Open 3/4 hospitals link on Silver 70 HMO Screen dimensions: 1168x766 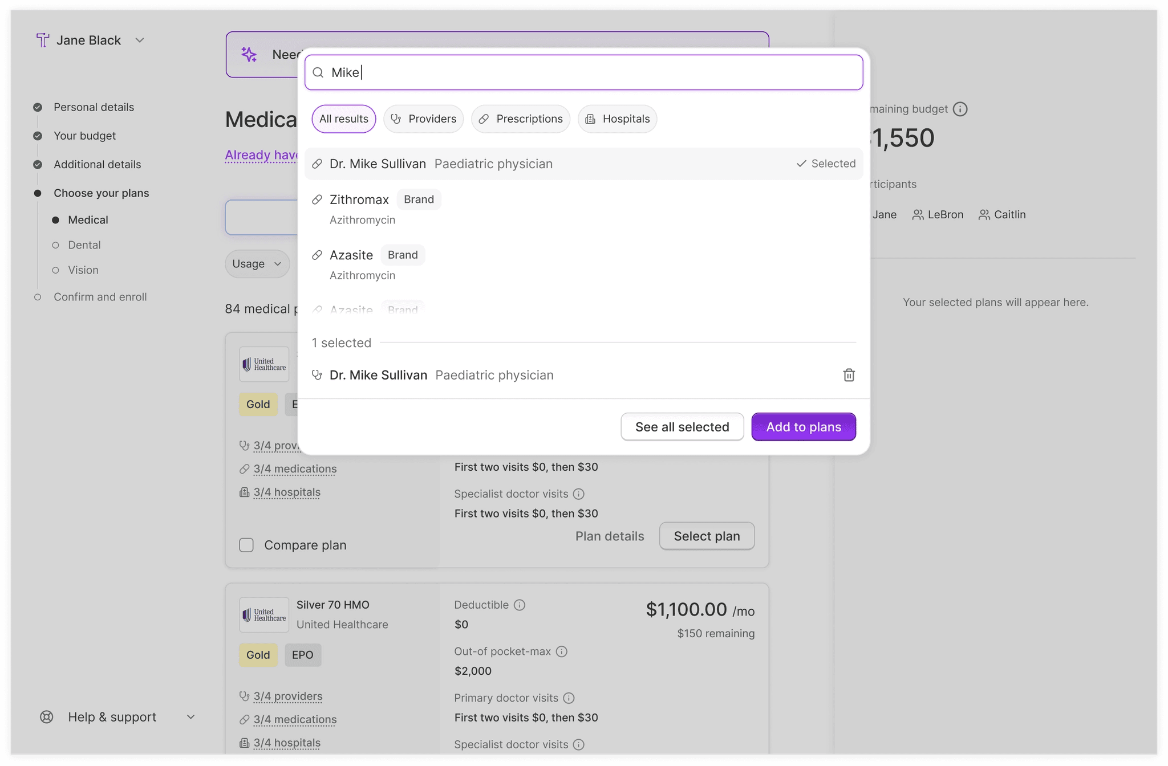coord(287,743)
